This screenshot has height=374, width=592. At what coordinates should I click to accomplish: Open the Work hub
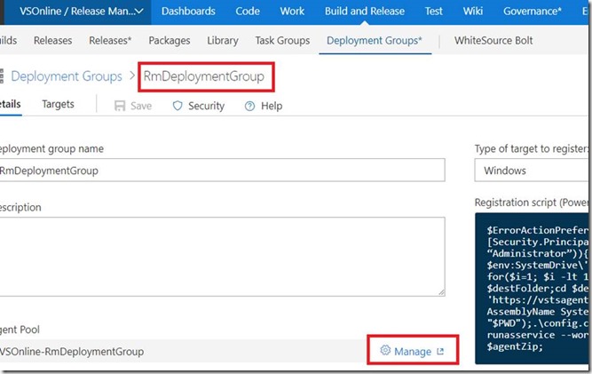tap(292, 12)
